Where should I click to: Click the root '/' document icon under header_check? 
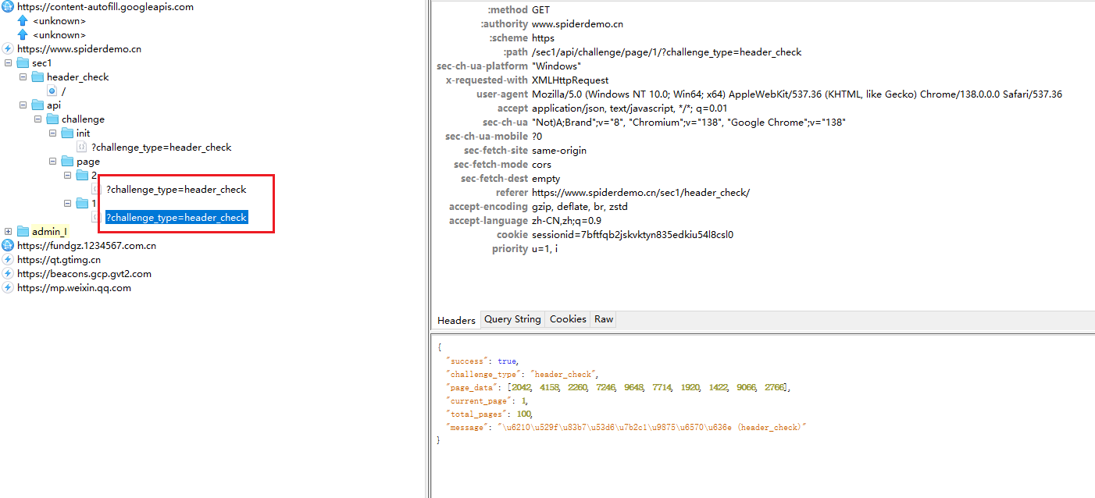tap(52, 91)
